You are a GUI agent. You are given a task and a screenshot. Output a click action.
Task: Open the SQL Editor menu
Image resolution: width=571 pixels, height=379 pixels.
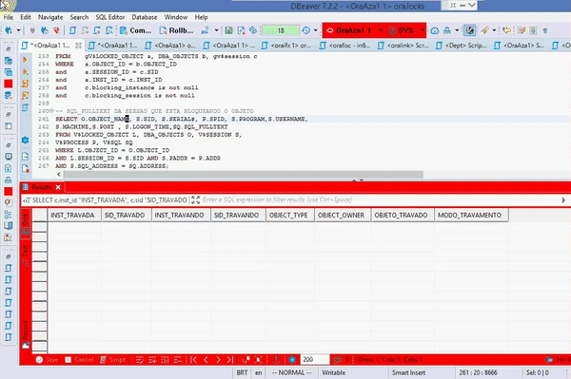point(110,17)
